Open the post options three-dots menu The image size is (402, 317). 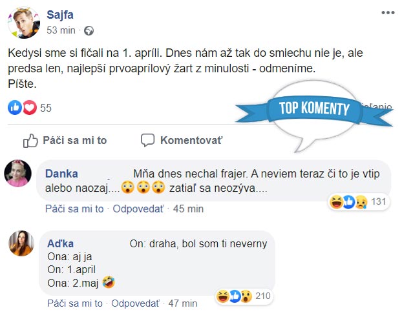[x=387, y=13]
